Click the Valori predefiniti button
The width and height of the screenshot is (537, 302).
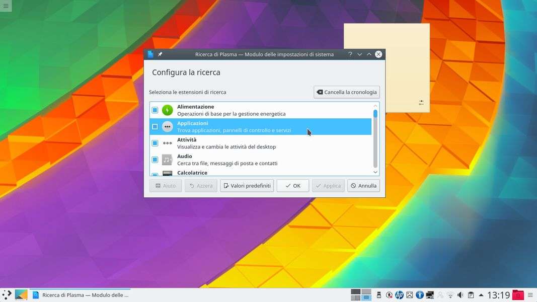point(247,186)
